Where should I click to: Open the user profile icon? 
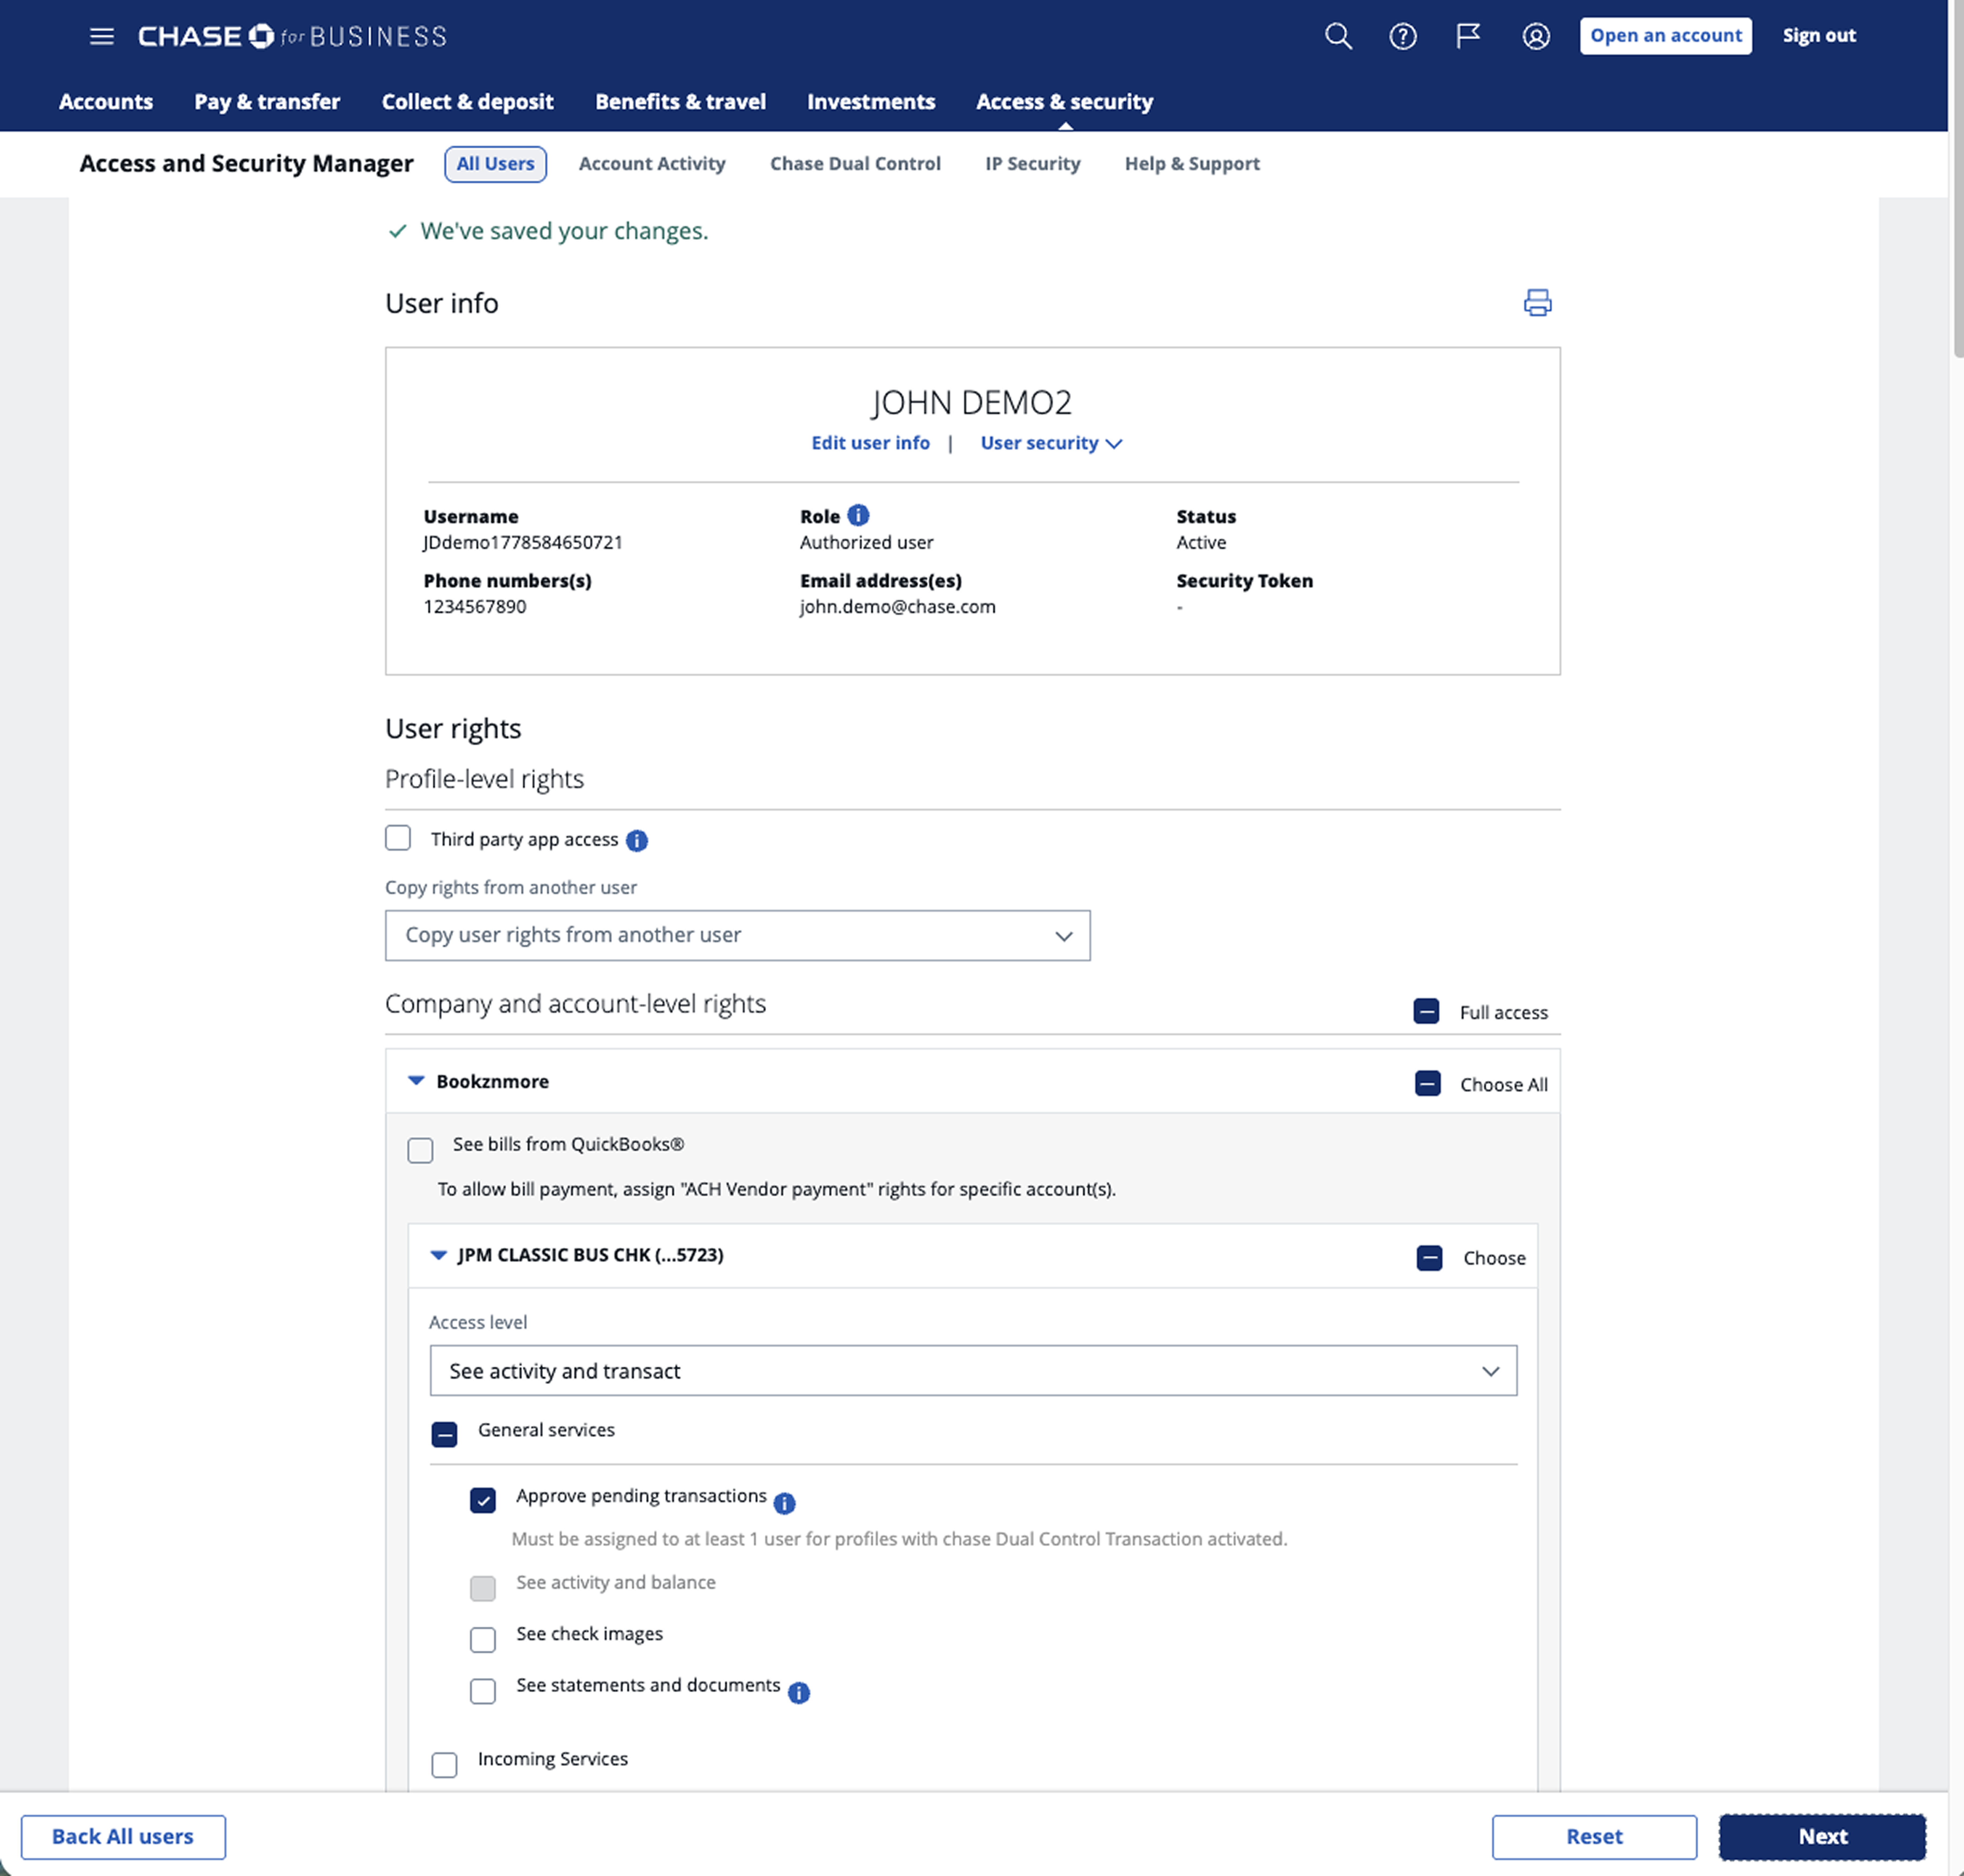[1536, 37]
